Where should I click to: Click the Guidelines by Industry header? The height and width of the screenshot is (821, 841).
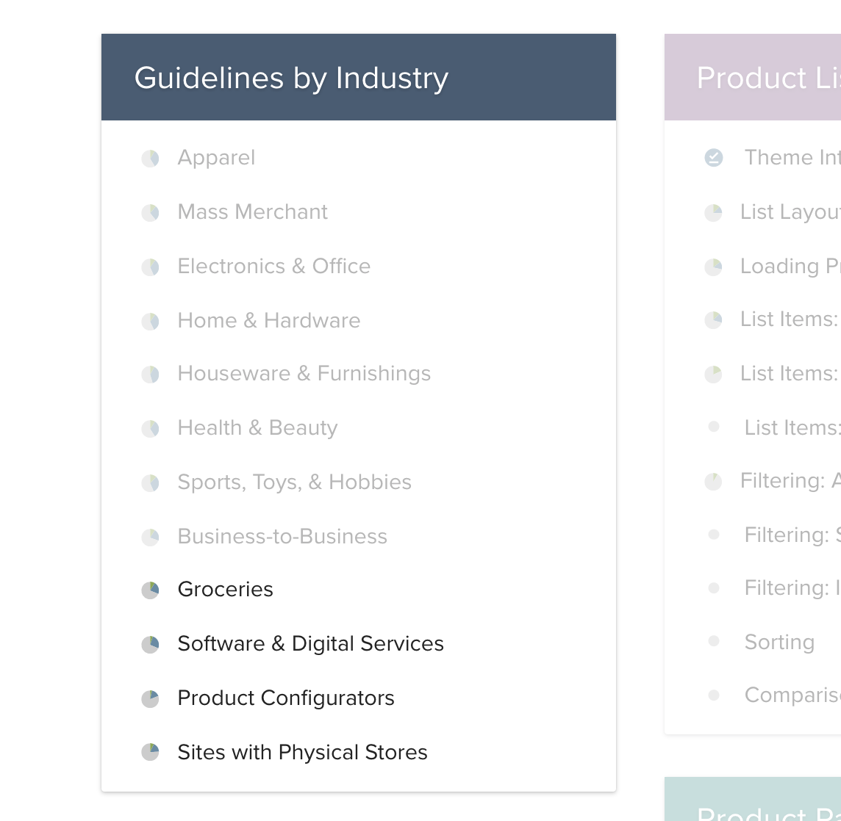[291, 78]
